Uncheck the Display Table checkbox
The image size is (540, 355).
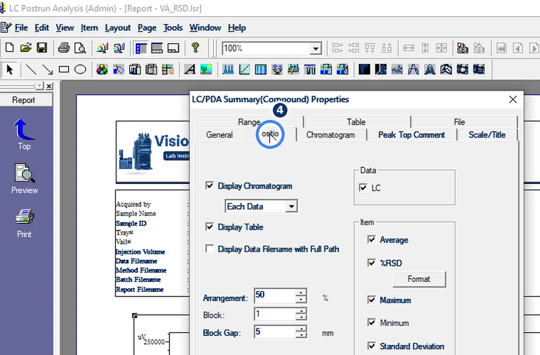(x=209, y=227)
